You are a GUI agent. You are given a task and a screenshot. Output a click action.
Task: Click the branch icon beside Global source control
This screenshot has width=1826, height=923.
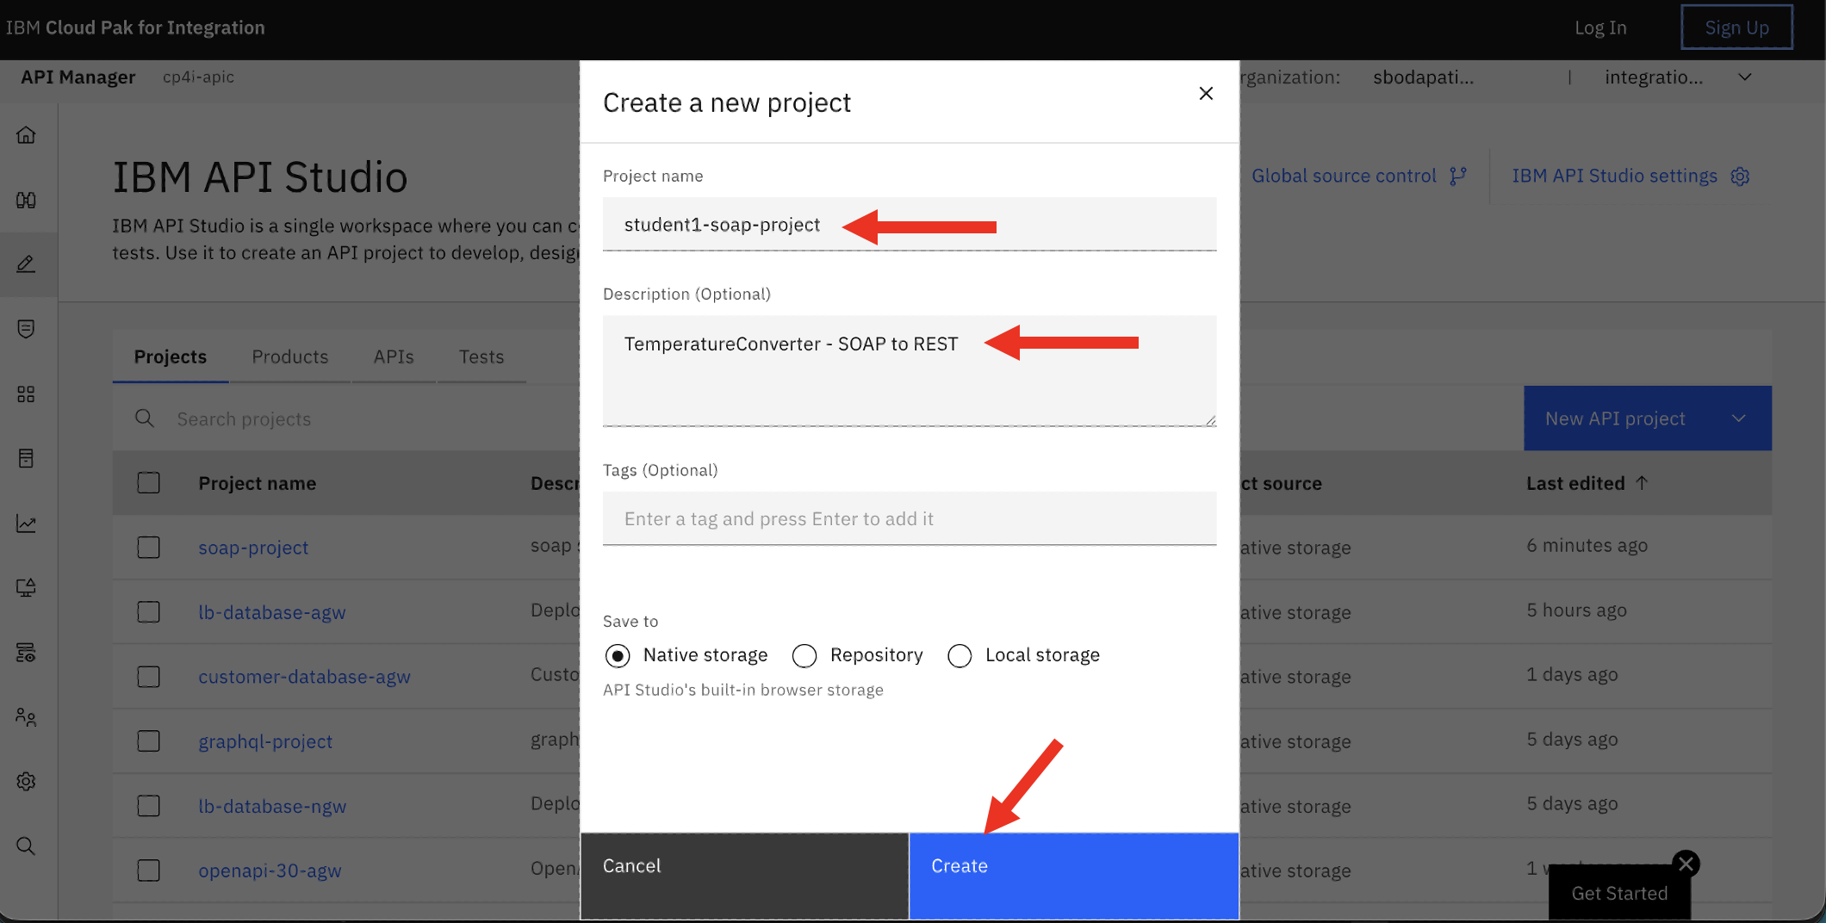point(1458,176)
